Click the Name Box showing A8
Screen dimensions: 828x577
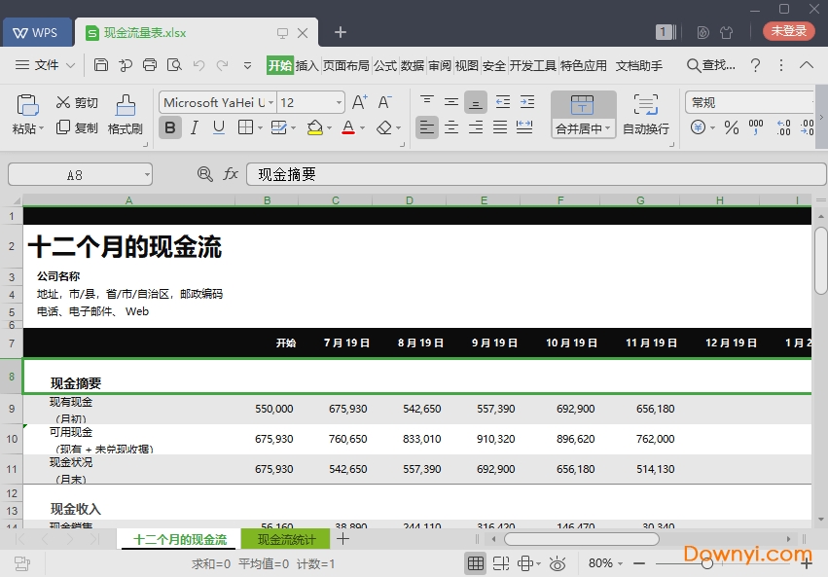coord(73,173)
